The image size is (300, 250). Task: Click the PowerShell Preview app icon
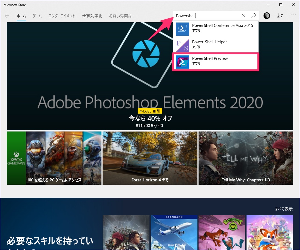pos(183,62)
